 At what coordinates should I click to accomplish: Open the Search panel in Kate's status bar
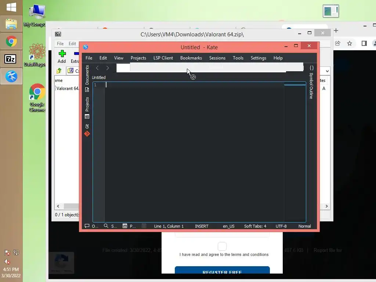click(111, 226)
